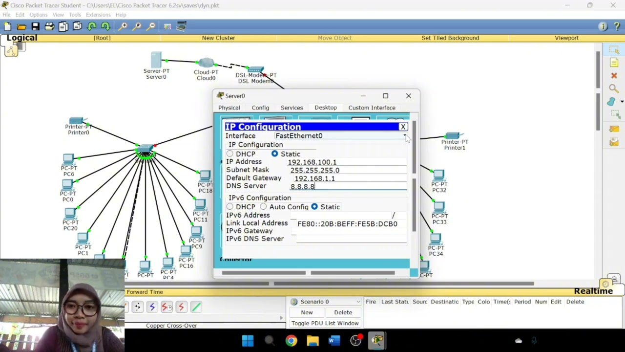Image resolution: width=625 pixels, height=352 pixels.
Task: Save the current topology
Action: [36, 26]
